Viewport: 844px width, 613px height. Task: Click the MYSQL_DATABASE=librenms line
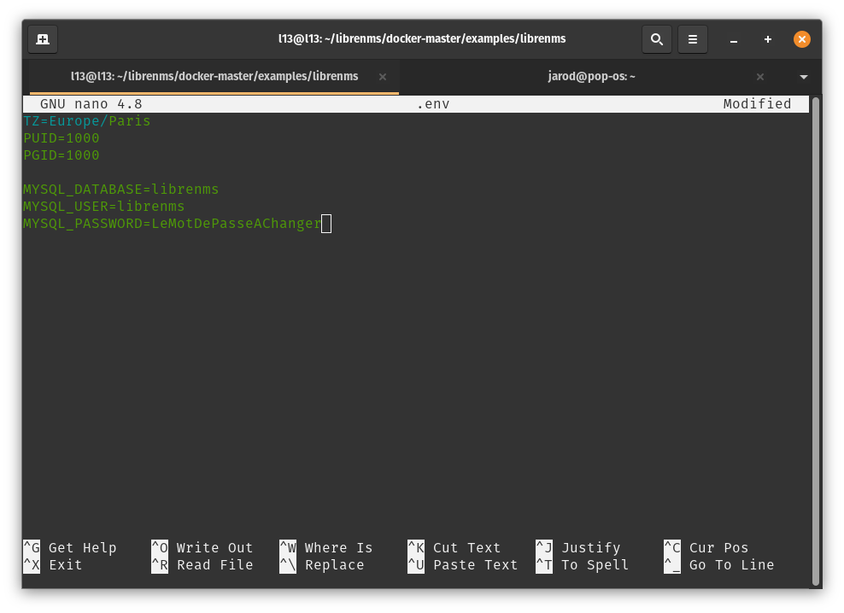(121, 190)
